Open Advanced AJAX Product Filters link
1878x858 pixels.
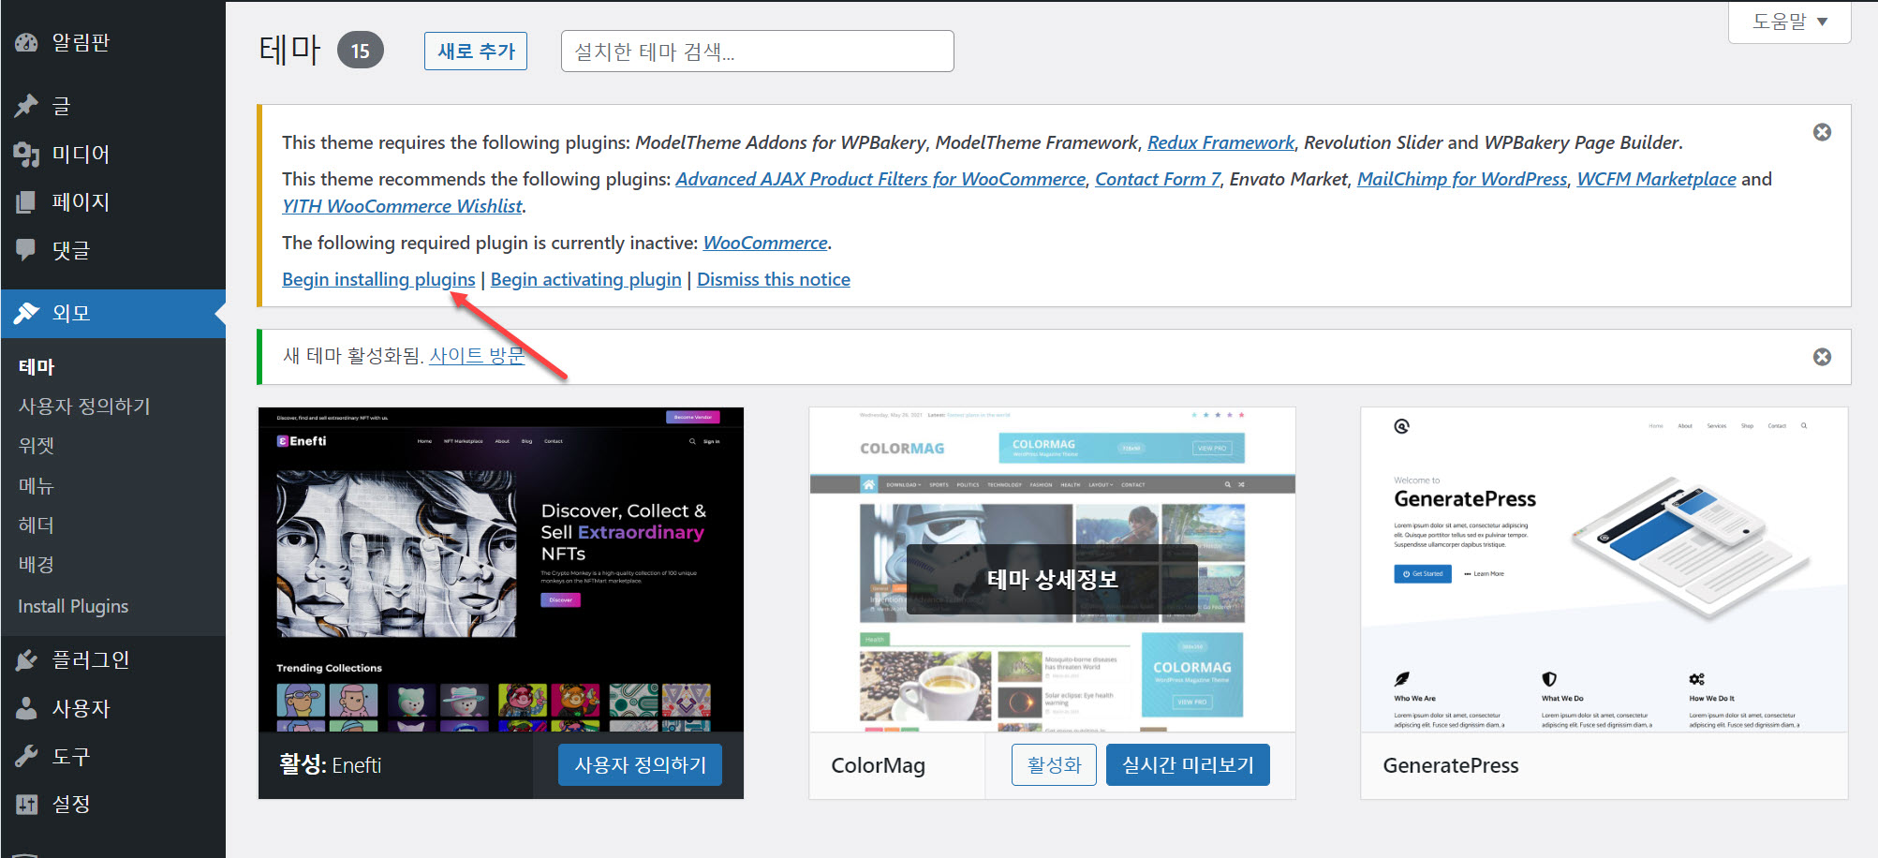point(880,179)
